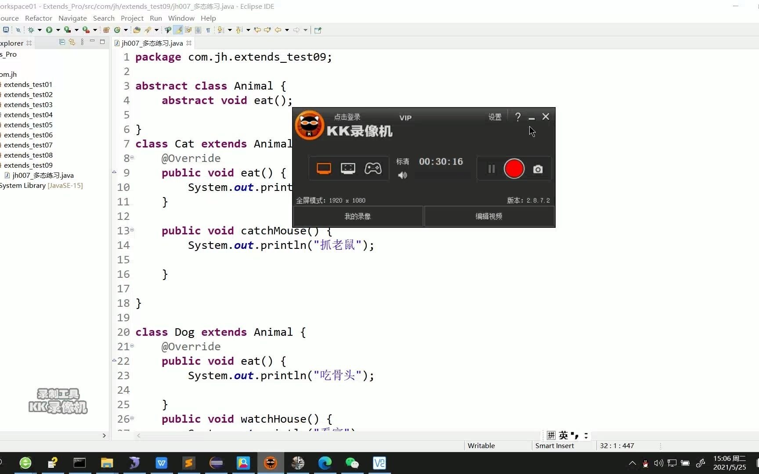Close the jh007 java editor tab

pyautogui.click(x=189, y=43)
